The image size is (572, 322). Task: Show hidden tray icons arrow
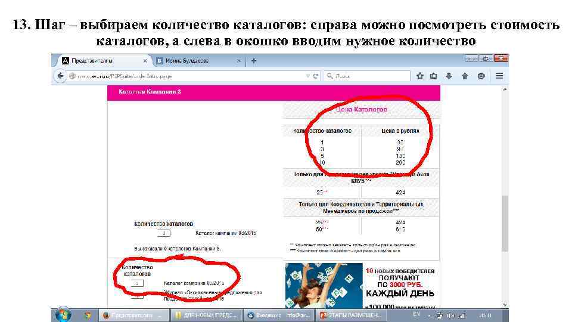pos(429,315)
